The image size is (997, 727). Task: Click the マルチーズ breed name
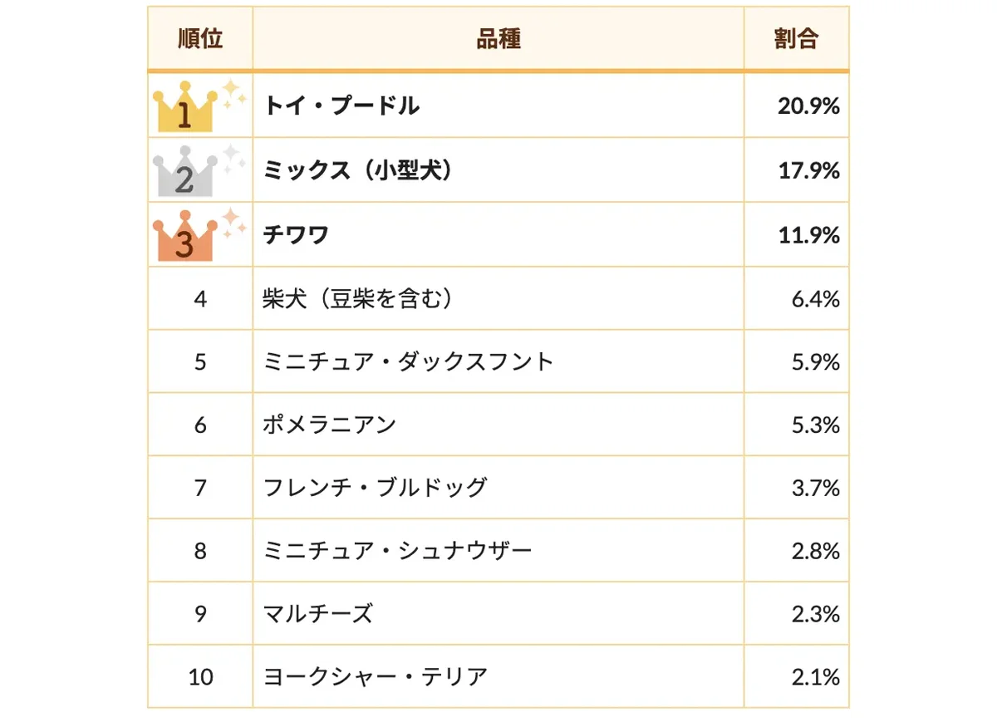[318, 615]
